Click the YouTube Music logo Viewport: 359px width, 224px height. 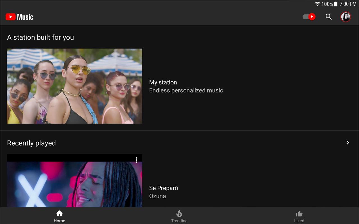click(19, 17)
